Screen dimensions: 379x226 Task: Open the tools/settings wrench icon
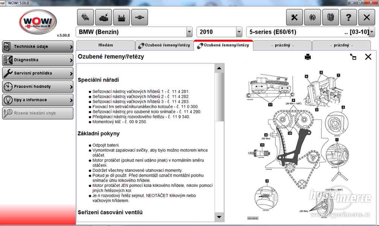(x=294, y=17)
